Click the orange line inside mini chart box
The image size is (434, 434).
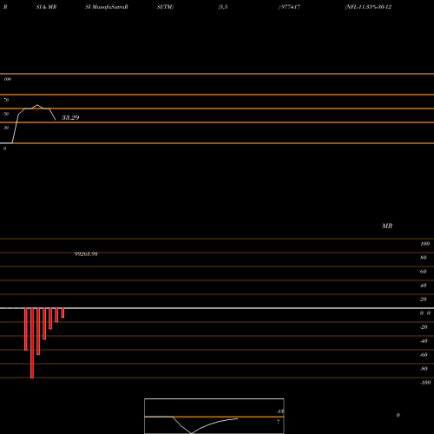point(214,417)
